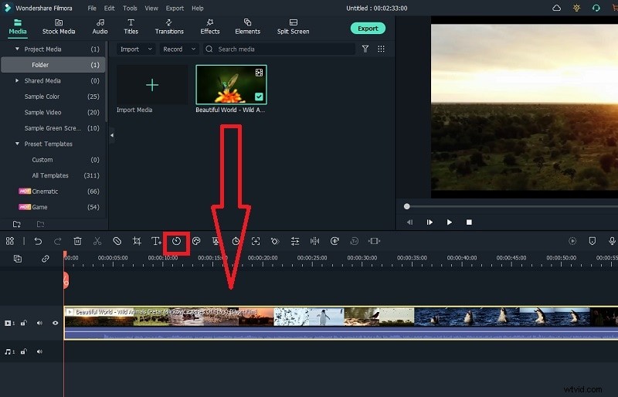Toggle lock on video track 1

click(x=24, y=323)
